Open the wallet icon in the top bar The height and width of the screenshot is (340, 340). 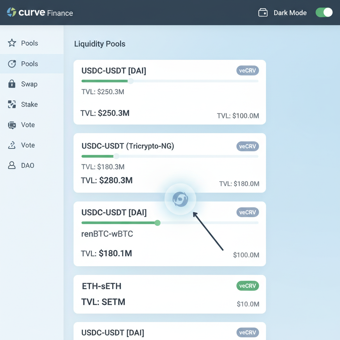[x=262, y=12]
